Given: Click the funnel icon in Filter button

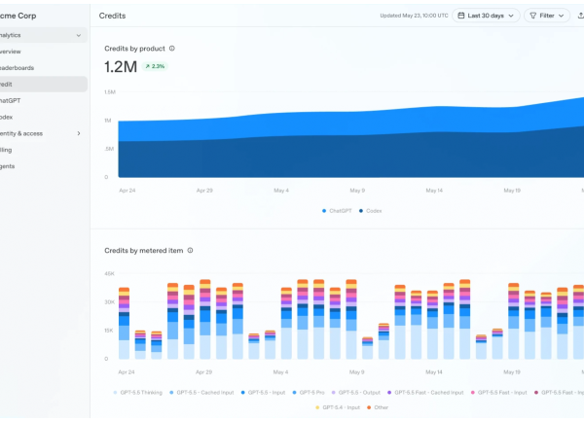Looking at the screenshot, I should click(533, 16).
